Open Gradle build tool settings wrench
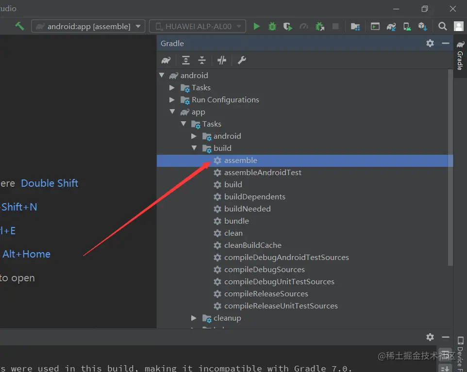 tap(242, 61)
